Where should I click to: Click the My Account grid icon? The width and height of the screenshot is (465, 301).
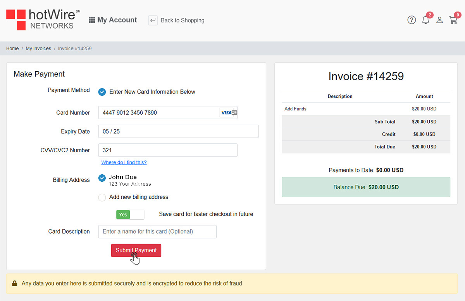91,20
